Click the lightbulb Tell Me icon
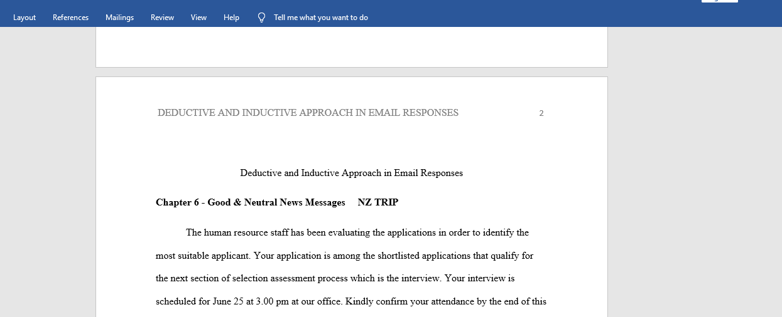Viewport: 782px width, 317px height. coord(261,18)
